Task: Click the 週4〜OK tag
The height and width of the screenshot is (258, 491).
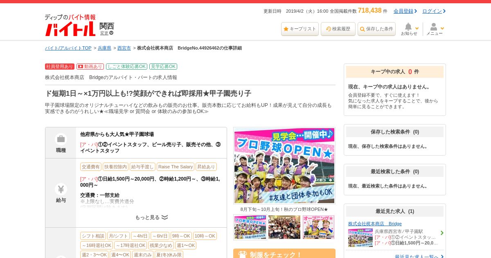Action: (x=120, y=255)
